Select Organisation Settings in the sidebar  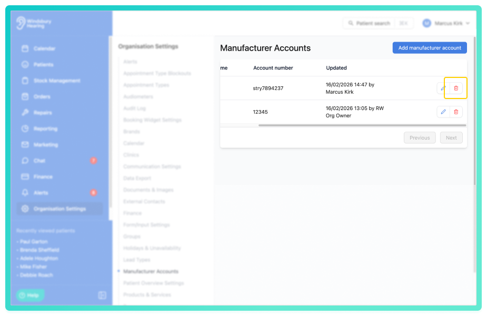pyautogui.click(x=59, y=209)
